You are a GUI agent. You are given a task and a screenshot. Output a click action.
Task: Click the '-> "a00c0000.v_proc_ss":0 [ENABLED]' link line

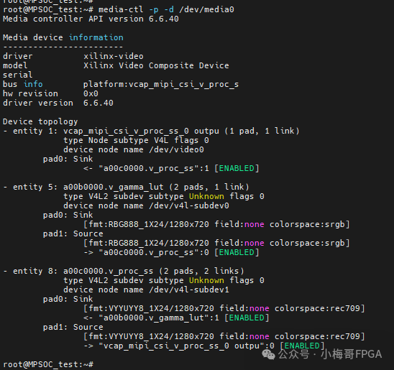(171, 252)
